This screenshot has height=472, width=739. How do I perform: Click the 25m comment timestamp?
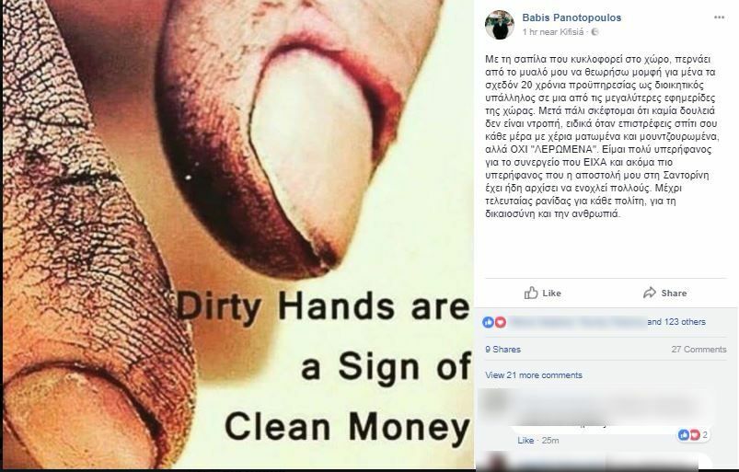(x=550, y=441)
